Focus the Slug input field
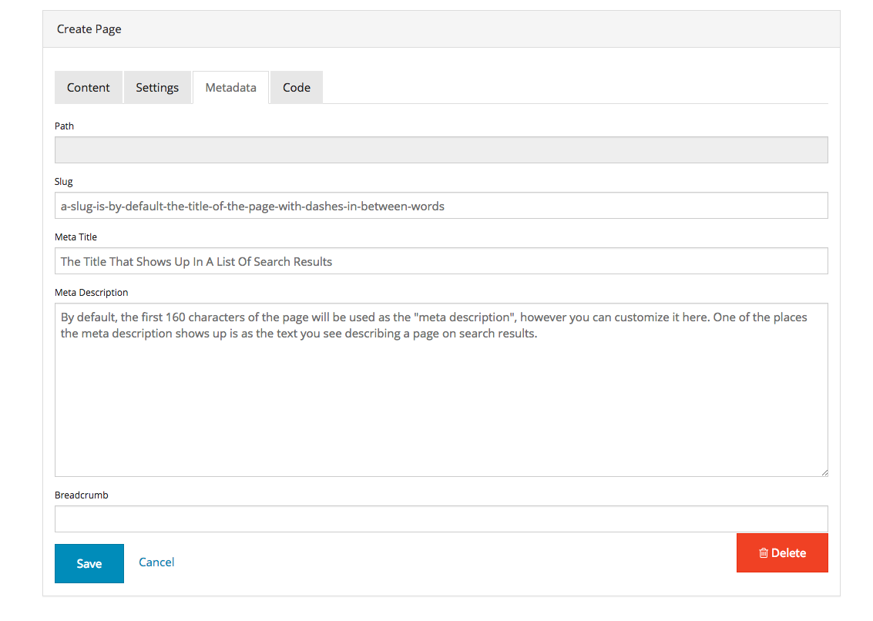Image resolution: width=873 pixels, height=621 pixels. point(441,206)
